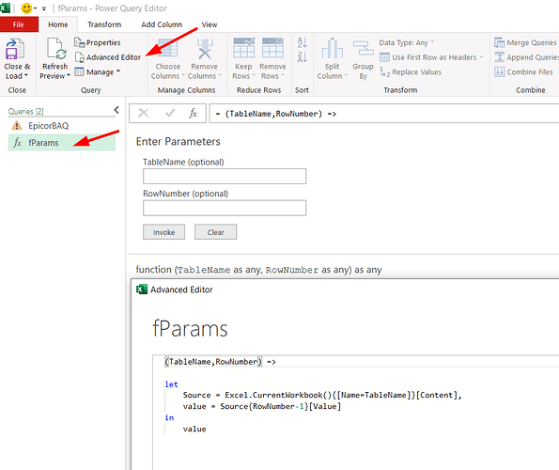Switch to the Transform tab
The image size is (559, 470).
tap(104, 24)
